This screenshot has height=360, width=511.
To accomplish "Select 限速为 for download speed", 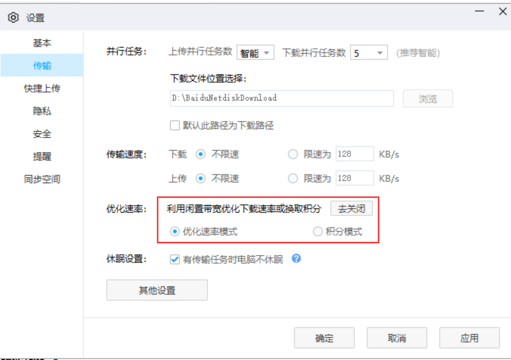I will coord(293,154).
